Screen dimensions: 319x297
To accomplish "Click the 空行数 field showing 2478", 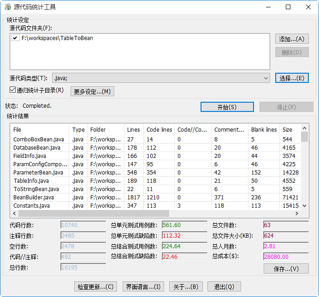I will pyautogui.click(x=83, y=246).
